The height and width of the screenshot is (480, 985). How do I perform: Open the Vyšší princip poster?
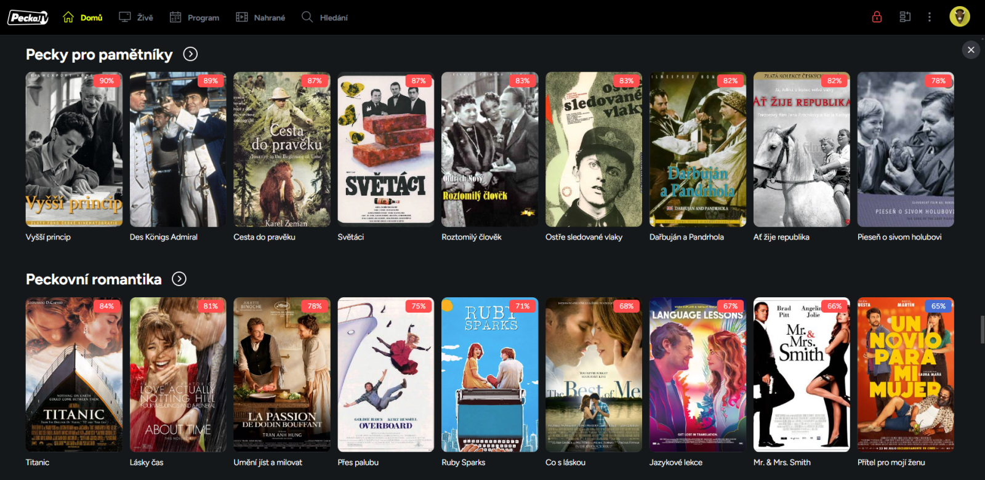[x=74, y=150]
